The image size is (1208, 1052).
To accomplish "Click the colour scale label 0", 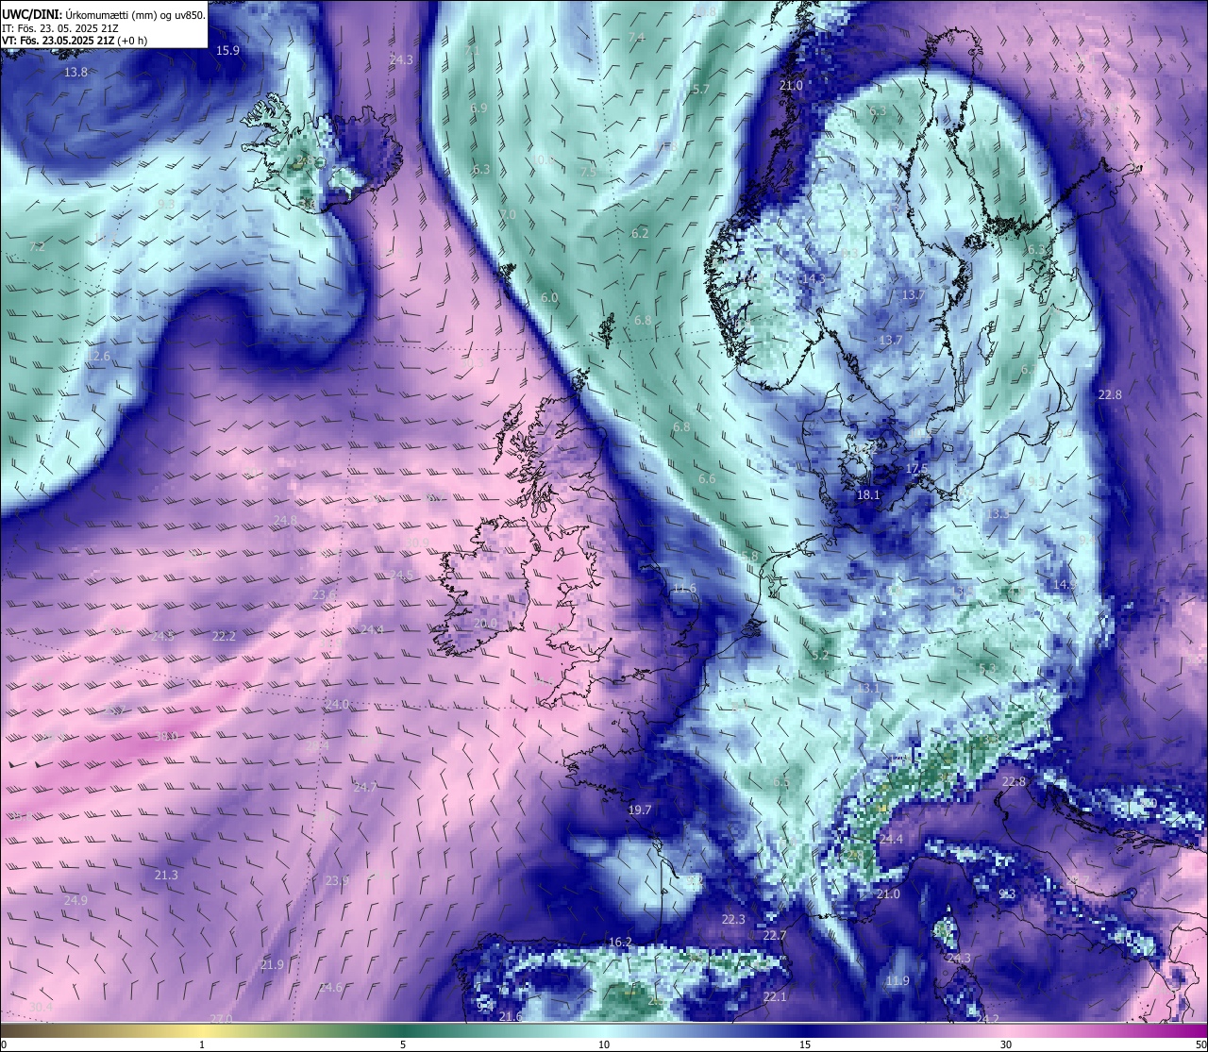I will tap(4, 1044).
